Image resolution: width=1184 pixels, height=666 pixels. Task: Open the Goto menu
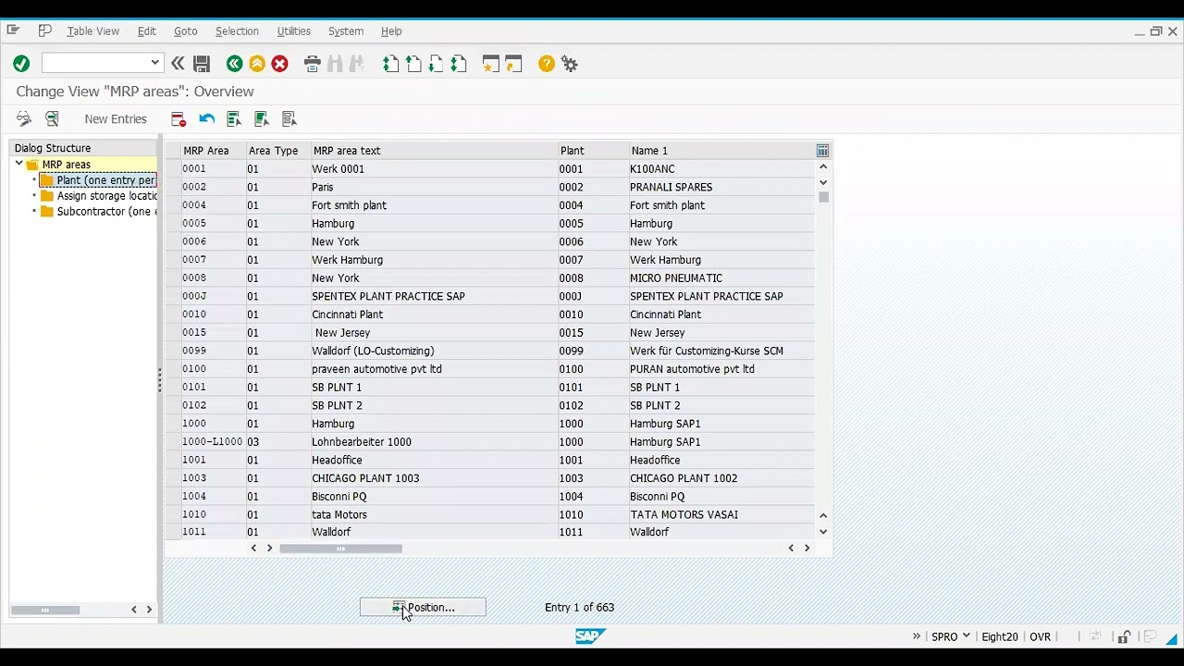(x=185, y=31)
